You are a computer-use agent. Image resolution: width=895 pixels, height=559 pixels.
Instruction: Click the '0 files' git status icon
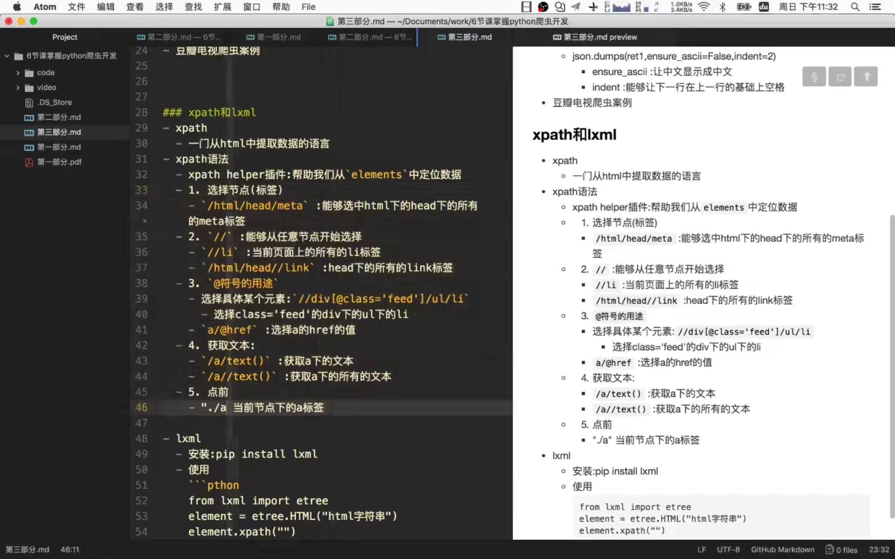[841, 550]
